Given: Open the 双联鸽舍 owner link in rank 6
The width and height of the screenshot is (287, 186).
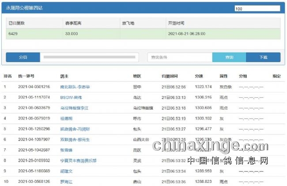Looking at the screenshot, I should (75, 140).
